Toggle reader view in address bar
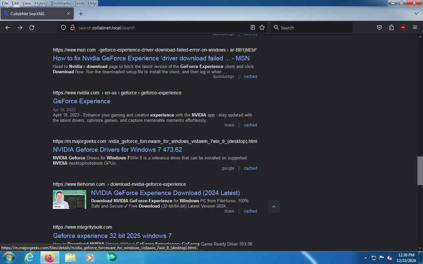Screen dimensions: 423x264 (253, 28)
